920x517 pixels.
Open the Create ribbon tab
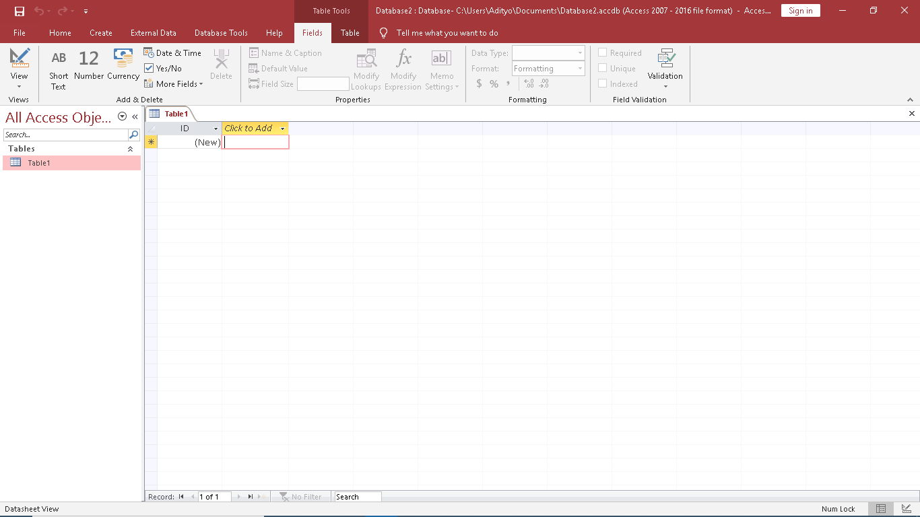[x=101, y=33]
